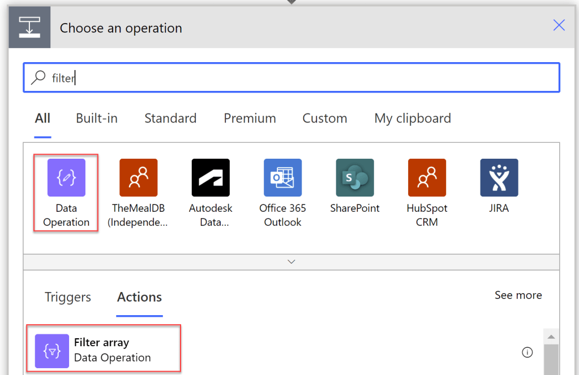Switch to the Built-in tab
This screenshot has height=375, width=579.
pyautogui.click(x=97, y=119)
